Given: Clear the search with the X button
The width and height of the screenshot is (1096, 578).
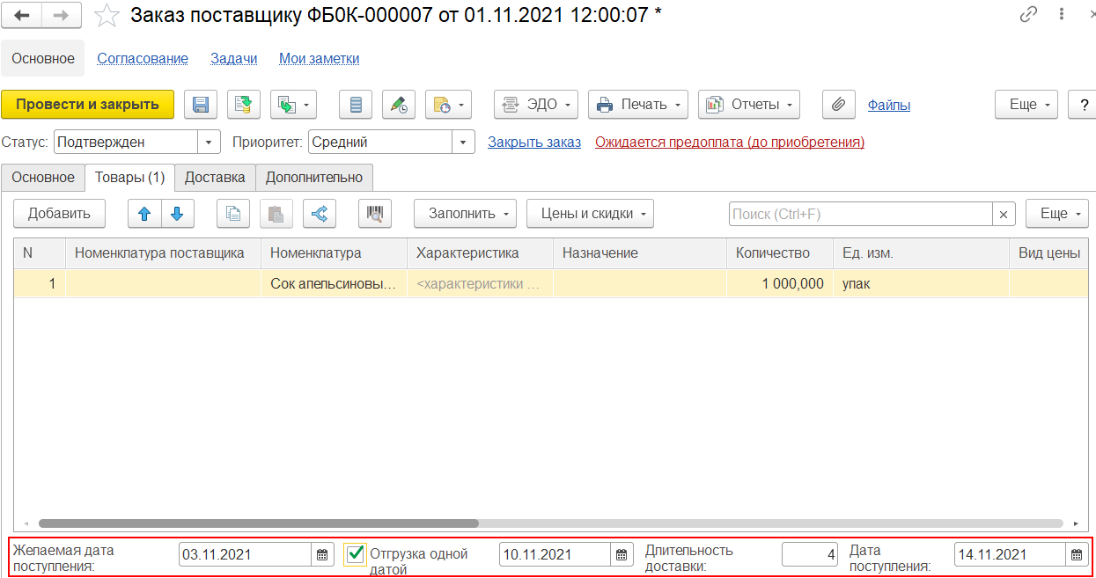Looking at the screenshot, I should click(1004, 214).
